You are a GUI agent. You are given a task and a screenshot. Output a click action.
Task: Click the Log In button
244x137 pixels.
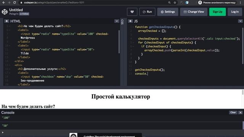tap(235, 12)
